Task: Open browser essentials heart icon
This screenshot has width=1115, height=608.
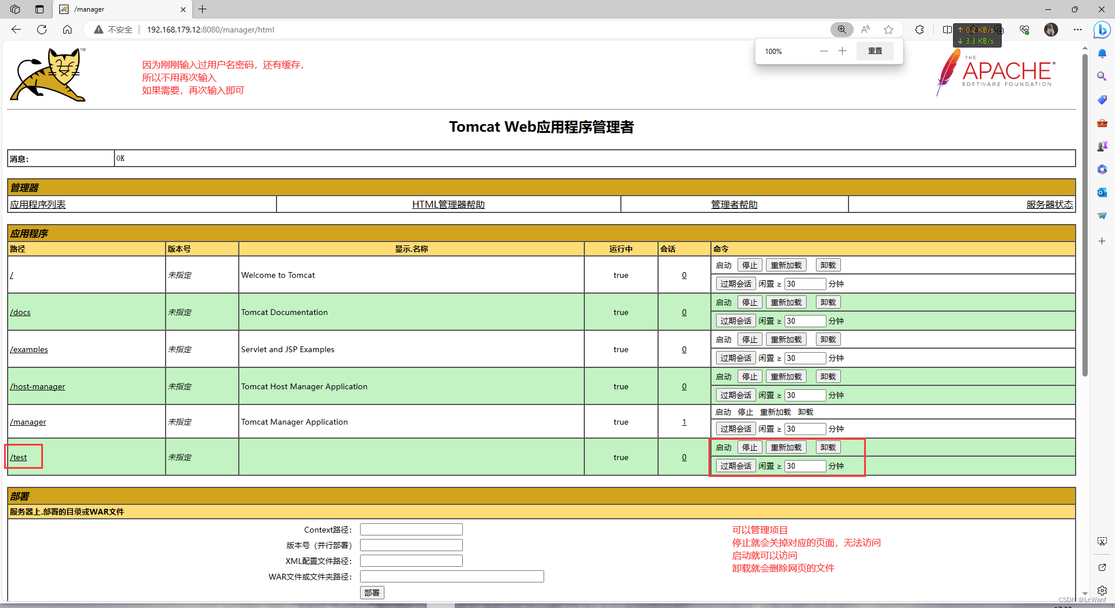Action: [1024, 30]
